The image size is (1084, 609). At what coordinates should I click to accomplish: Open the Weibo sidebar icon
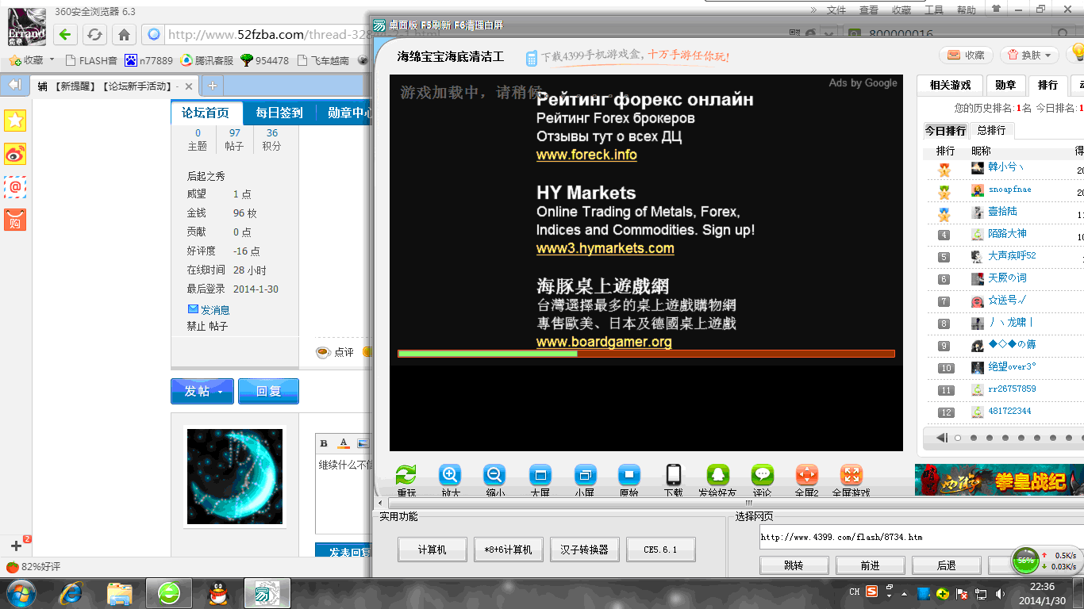tap(15, 154)
